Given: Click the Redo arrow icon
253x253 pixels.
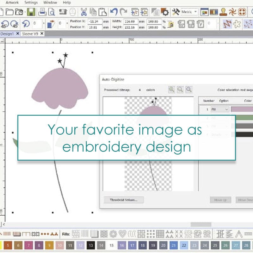Looking at the screenshot, I should [x=123, y=12].
